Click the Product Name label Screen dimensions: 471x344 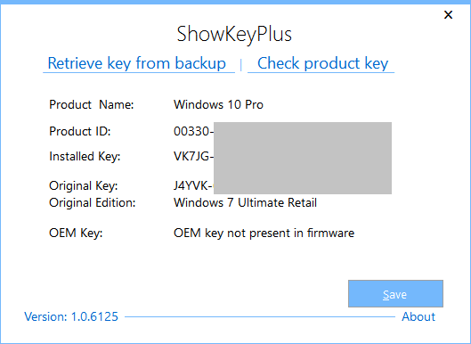coord(92,104)
